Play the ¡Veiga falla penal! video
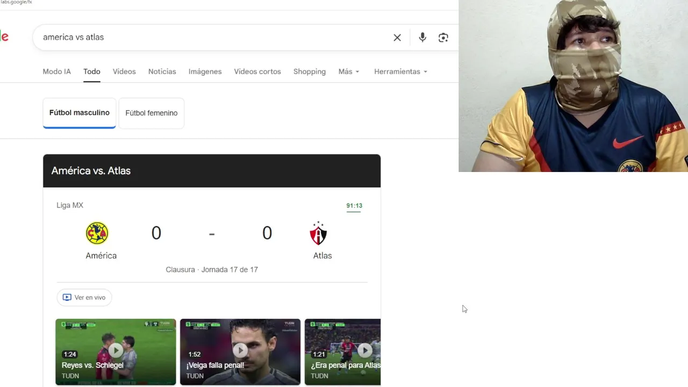Viewport: 688px width, 387px height. tap(240, 352)
